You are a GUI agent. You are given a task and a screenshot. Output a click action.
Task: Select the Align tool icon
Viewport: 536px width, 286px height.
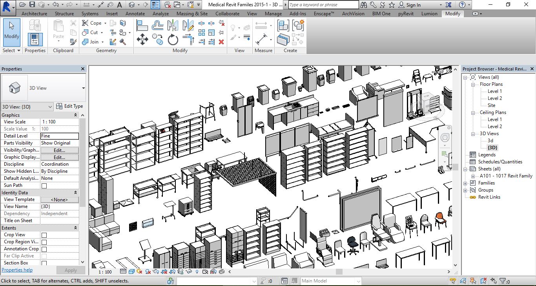coord(142,26)
